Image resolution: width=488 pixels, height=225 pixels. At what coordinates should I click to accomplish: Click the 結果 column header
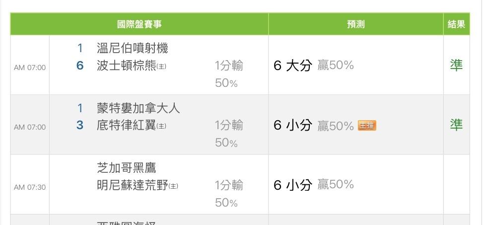456,24
